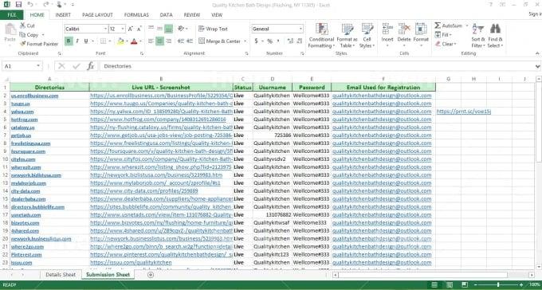This screenshot has width=542, height=290.
Task: Click the Orientation text-angle icon
Action: click(x=181, y=29)
